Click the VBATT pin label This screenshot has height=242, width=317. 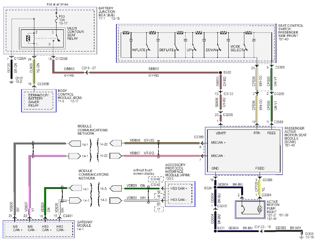pos(221,133)
